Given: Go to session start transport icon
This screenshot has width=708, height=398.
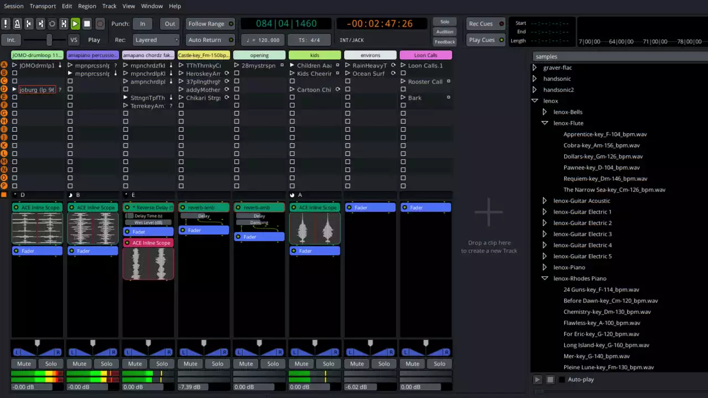Looking at the screenshot, I should click(29, 24).
